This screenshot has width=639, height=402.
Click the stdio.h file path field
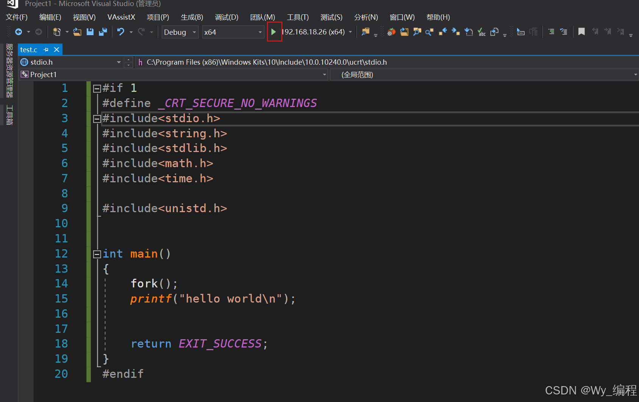387,62
